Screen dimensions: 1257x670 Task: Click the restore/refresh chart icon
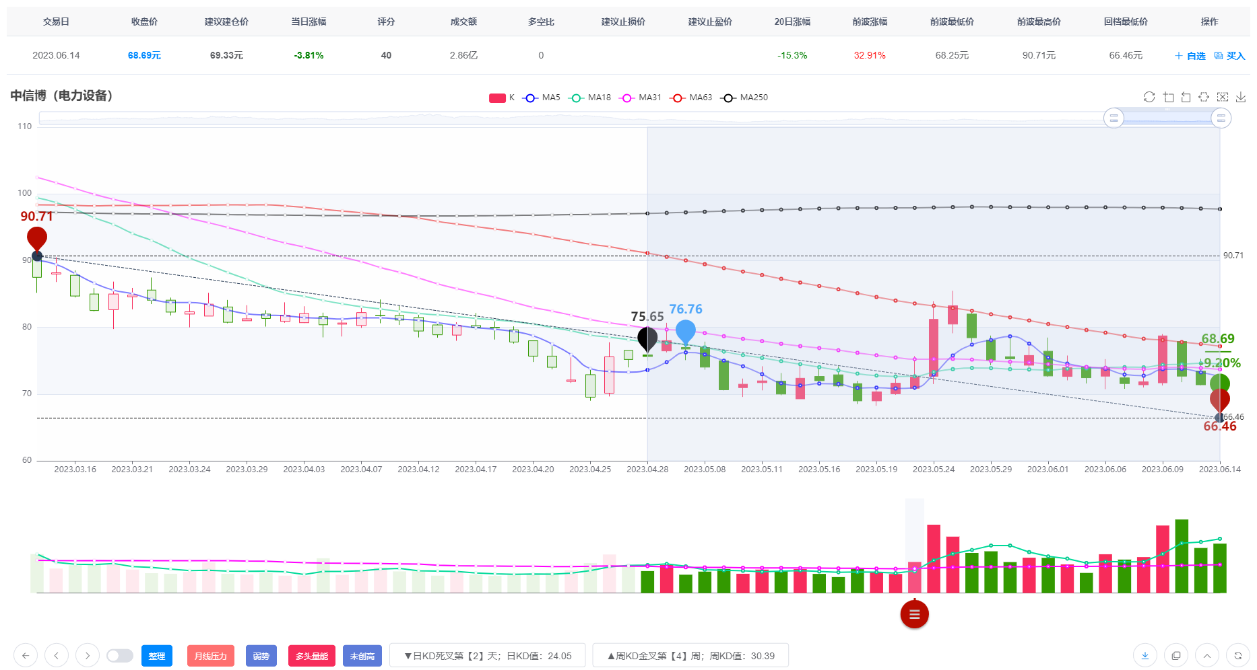coord(1149,97)
